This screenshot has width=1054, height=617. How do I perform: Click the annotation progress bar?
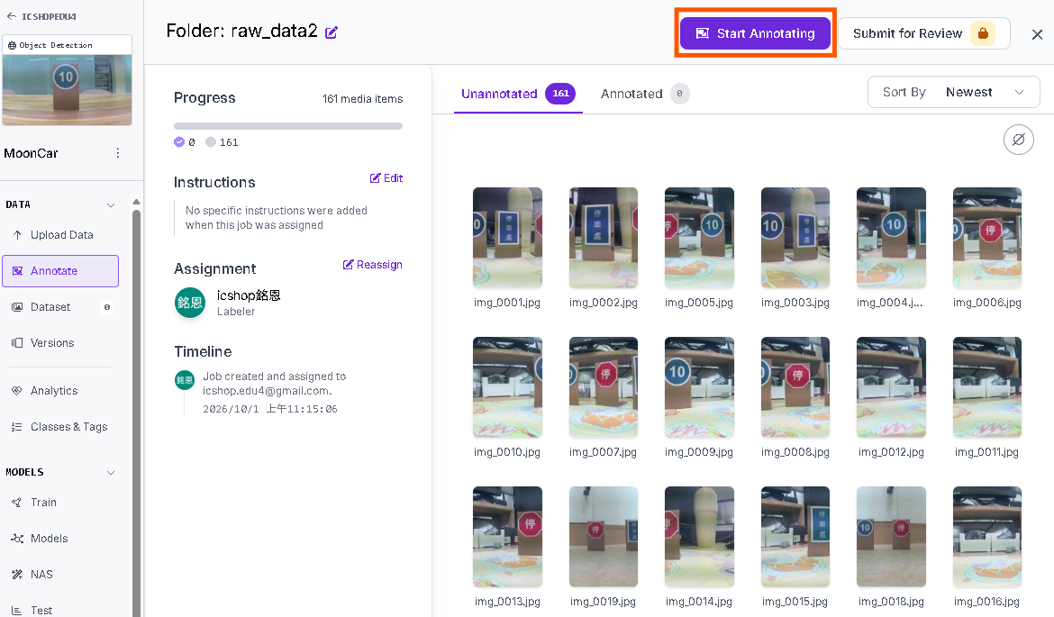coord(287,126)
